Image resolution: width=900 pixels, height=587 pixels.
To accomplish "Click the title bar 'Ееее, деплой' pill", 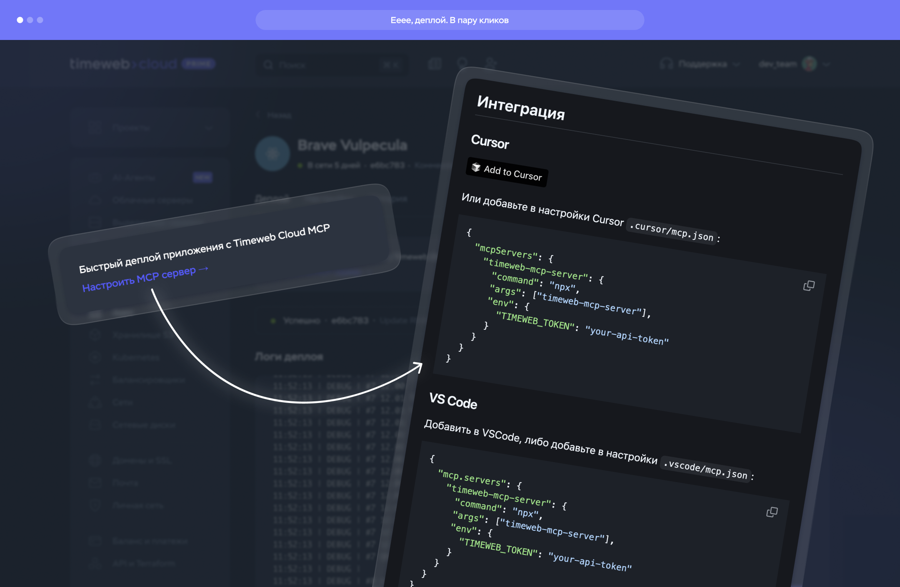I will [x=449, y=20].
